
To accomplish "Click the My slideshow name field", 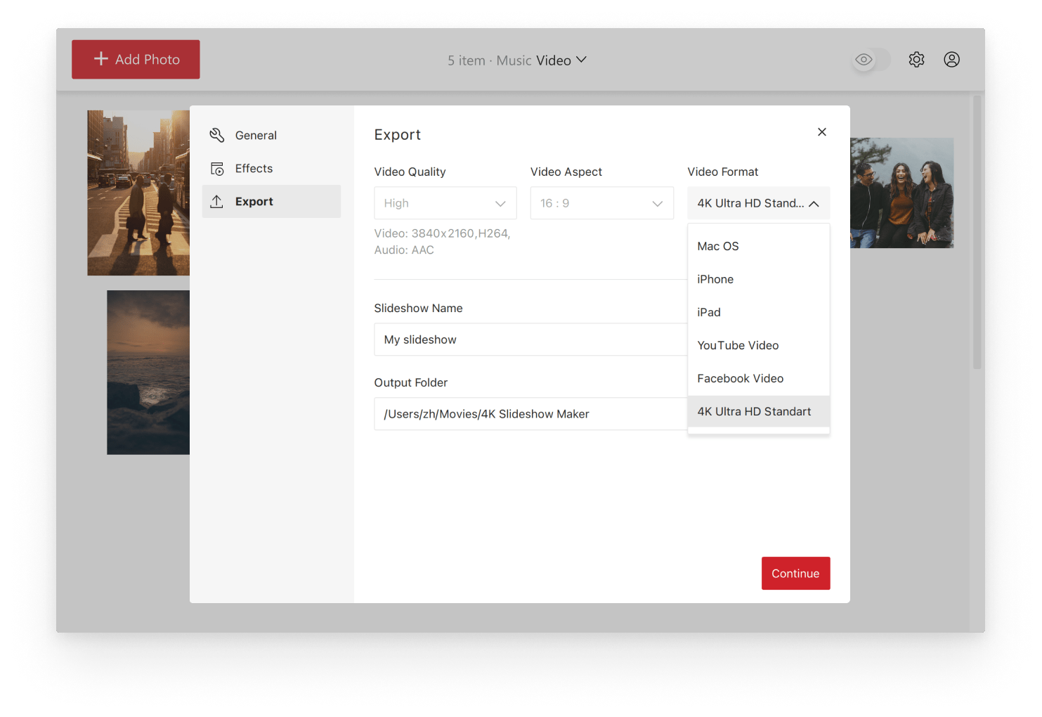I will [x=492, y=340].
